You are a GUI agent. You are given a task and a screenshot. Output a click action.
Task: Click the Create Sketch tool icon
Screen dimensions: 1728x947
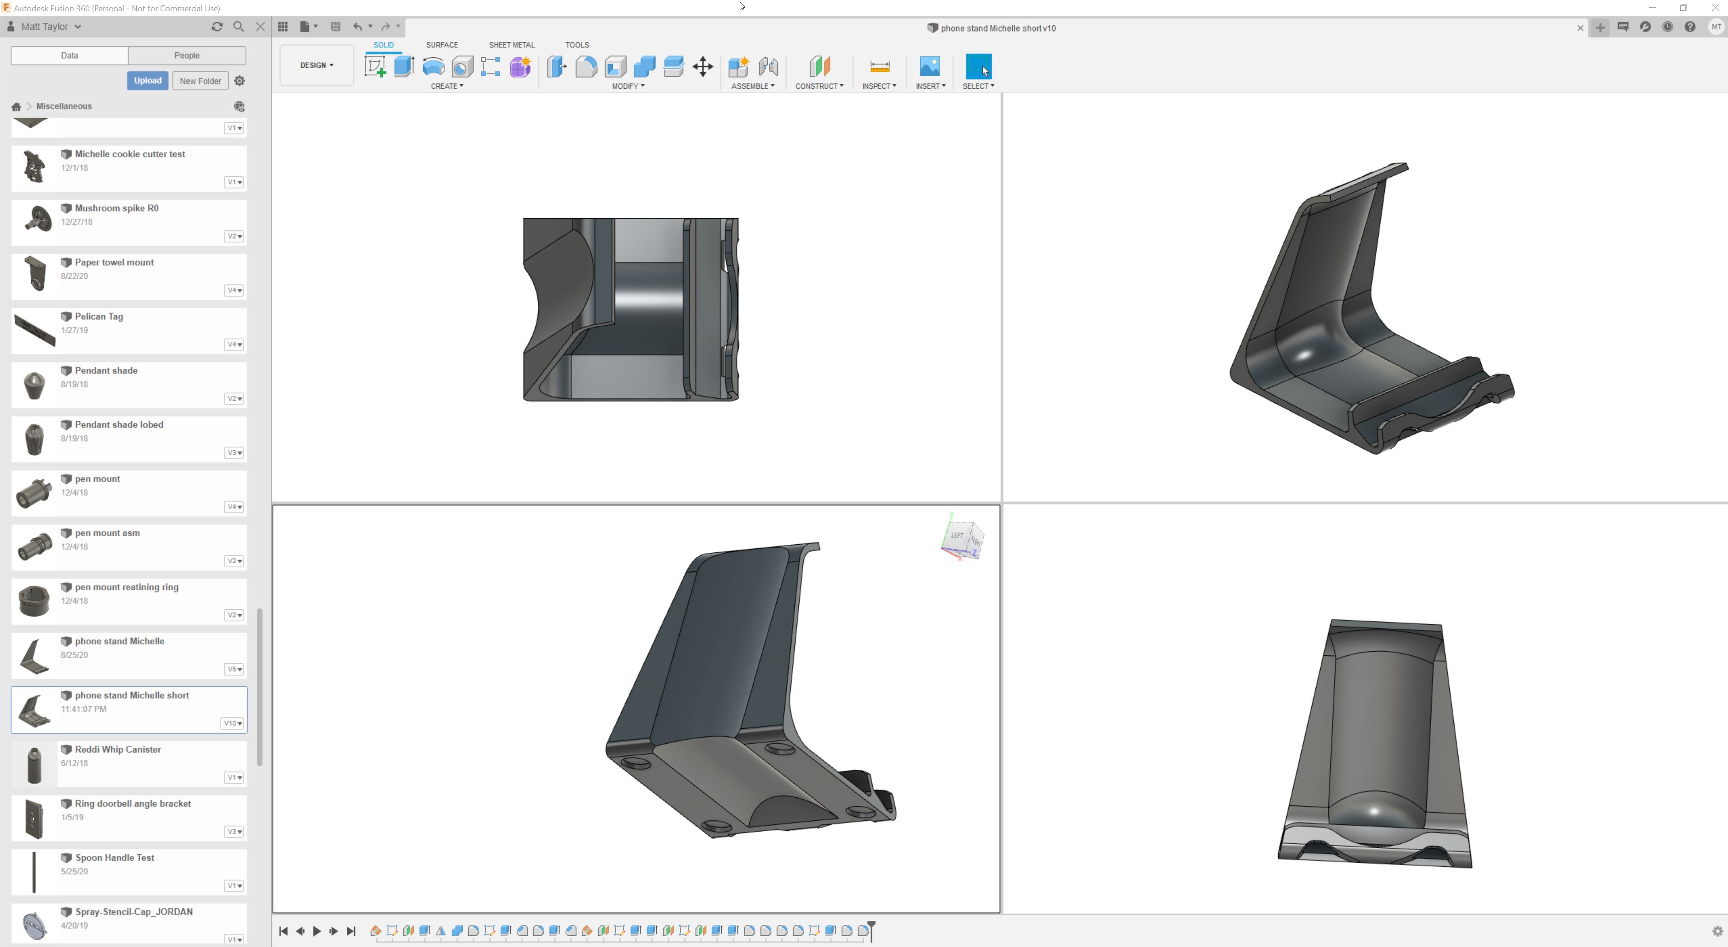375,66
